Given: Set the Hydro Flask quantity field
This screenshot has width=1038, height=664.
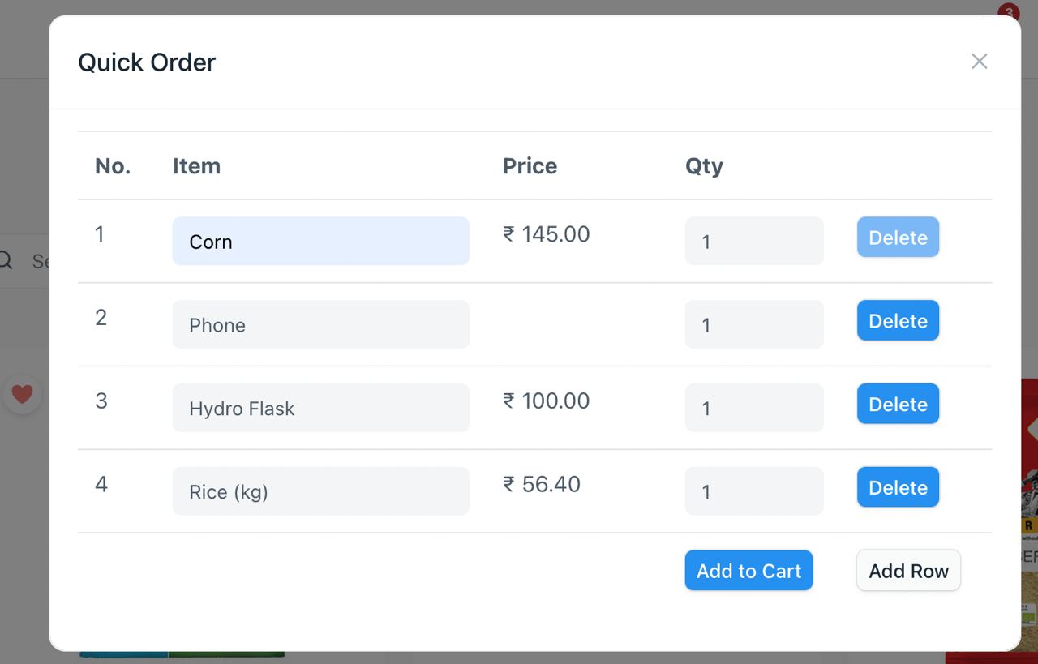Looking at the screenshot, I should click(754, 408).
